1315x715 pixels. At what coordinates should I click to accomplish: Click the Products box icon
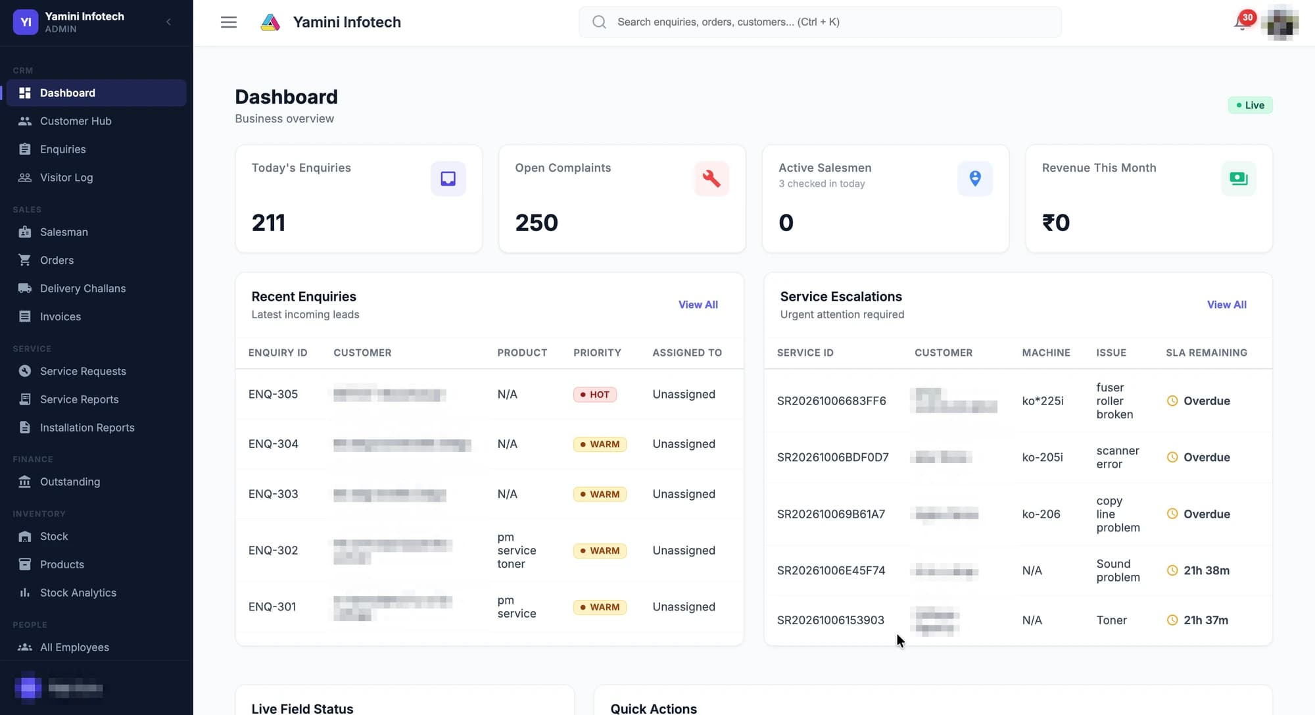25,564
